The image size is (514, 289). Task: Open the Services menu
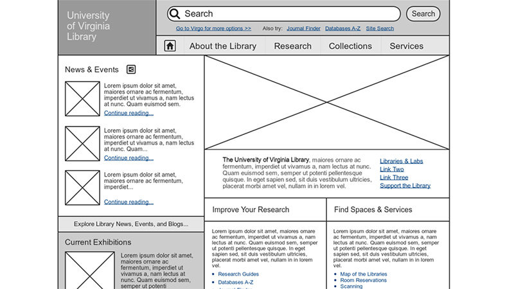407,46
